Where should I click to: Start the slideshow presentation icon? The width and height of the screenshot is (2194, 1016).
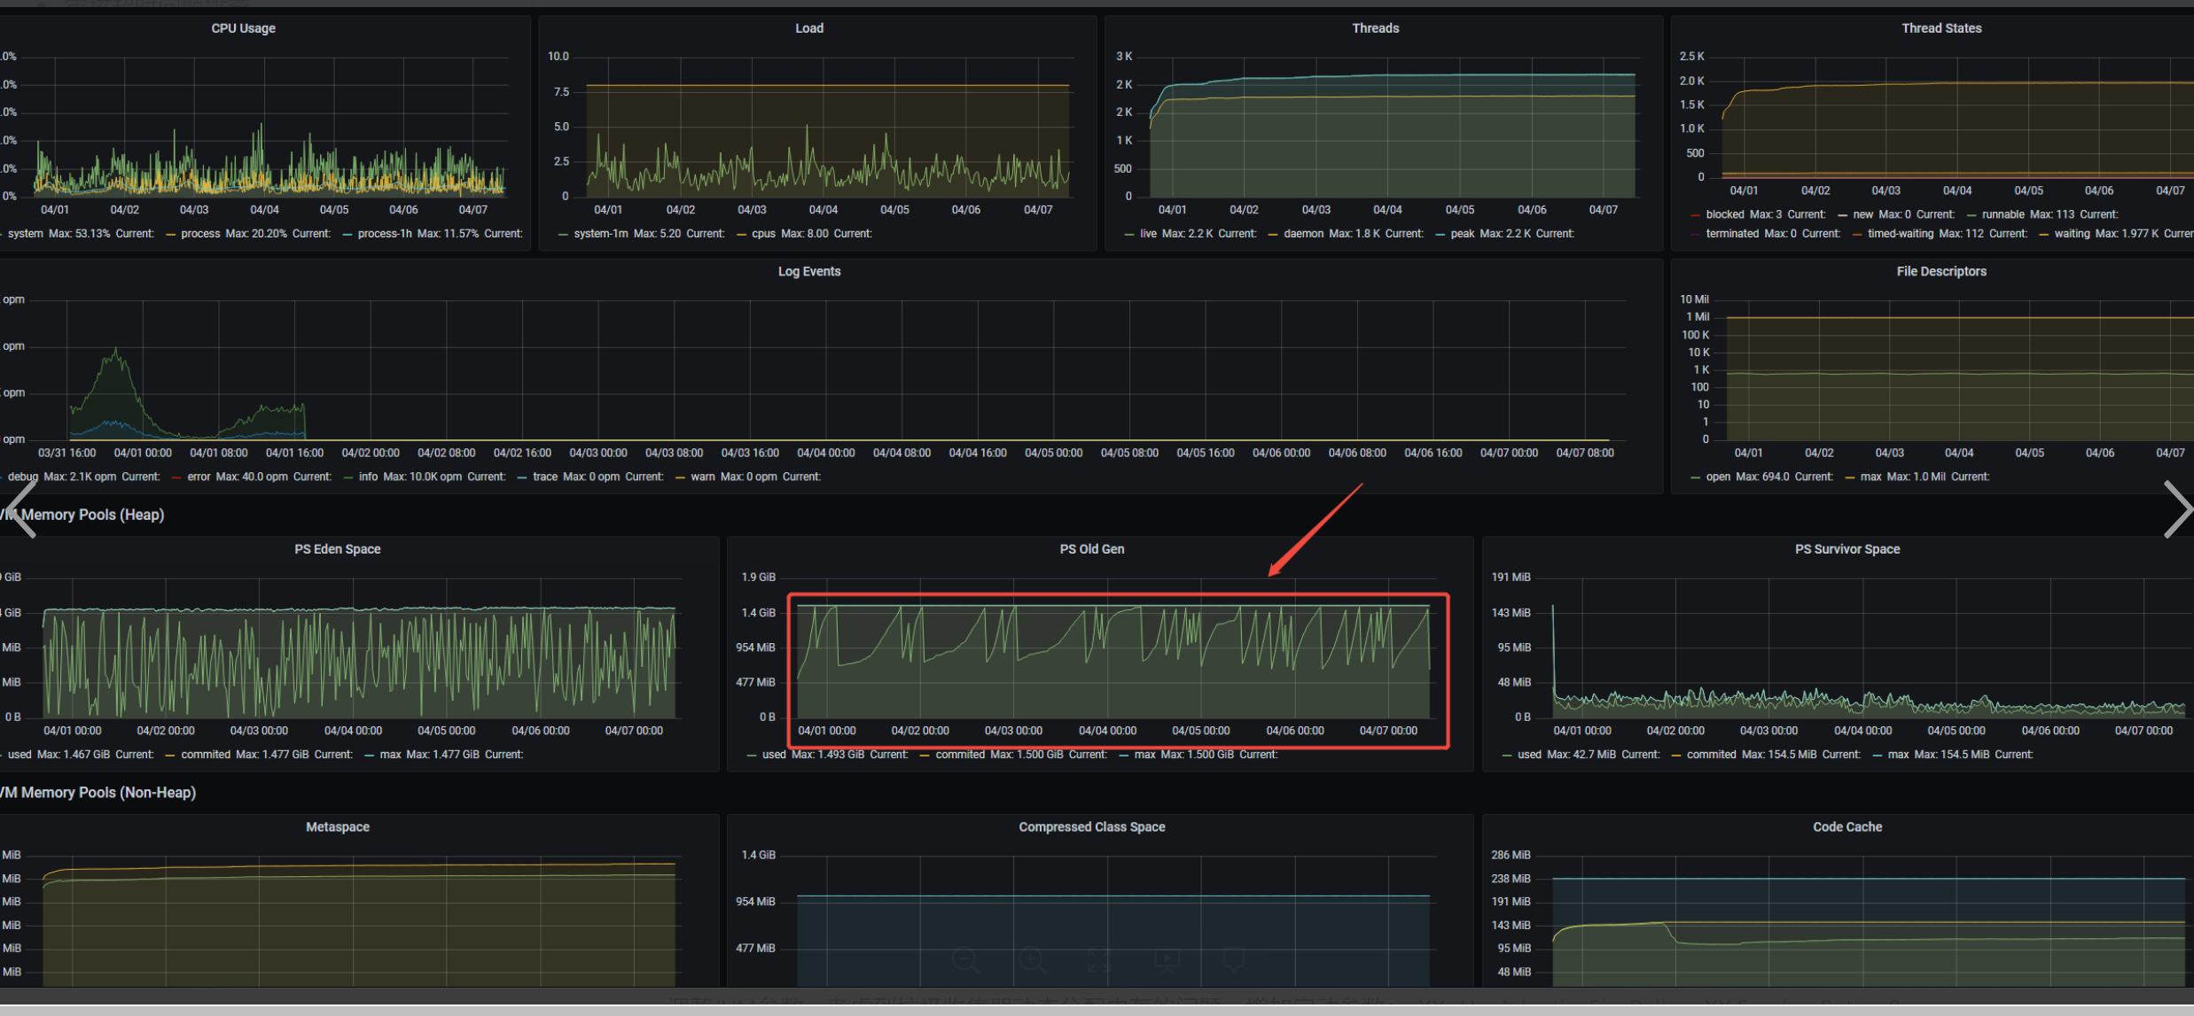1167,960
